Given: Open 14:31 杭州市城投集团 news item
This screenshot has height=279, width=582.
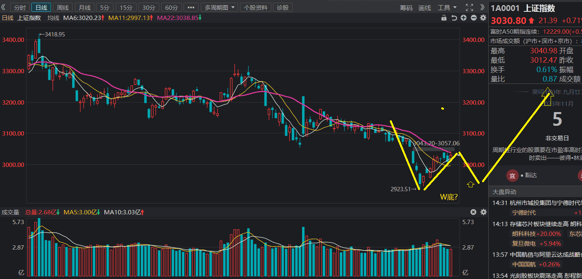Looking at the screenshot, I should click(x=537, y=203).
